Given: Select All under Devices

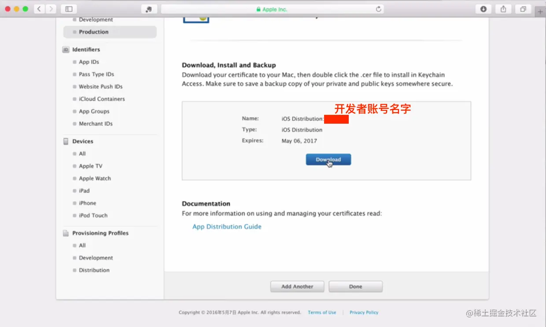Looking at the screenshot, I should (82, 154).
